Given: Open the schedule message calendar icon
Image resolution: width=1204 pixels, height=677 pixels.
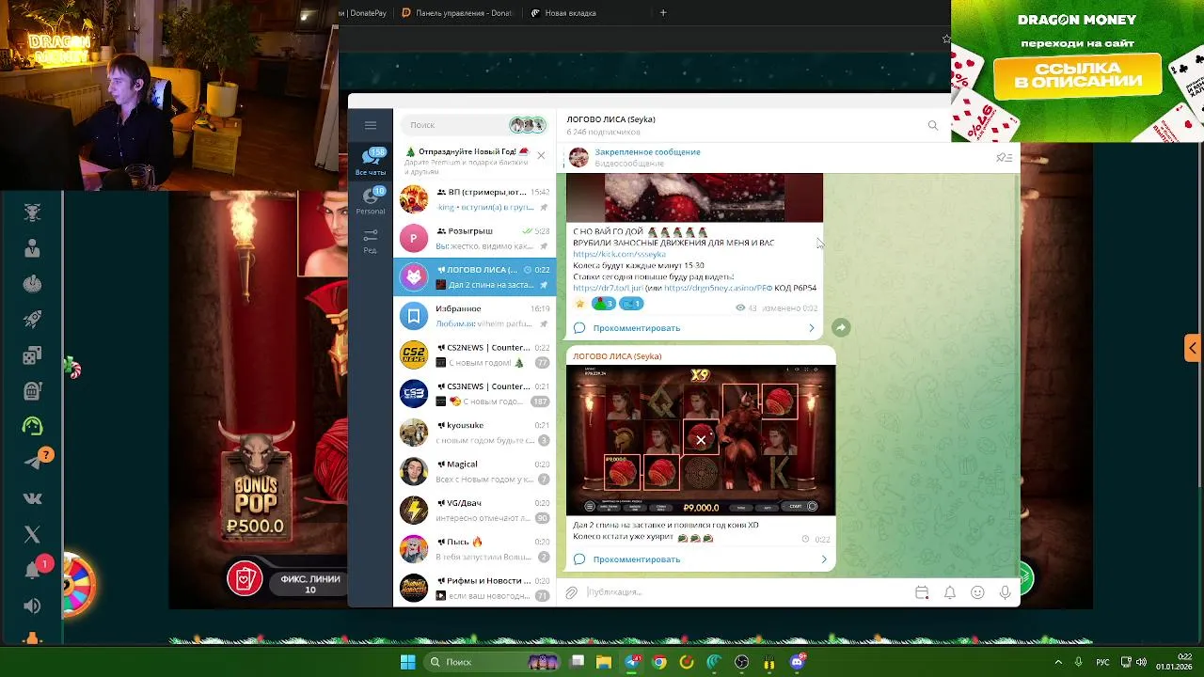Looking at the screenshot, I should pyautogui.click(x=922, y=592).
